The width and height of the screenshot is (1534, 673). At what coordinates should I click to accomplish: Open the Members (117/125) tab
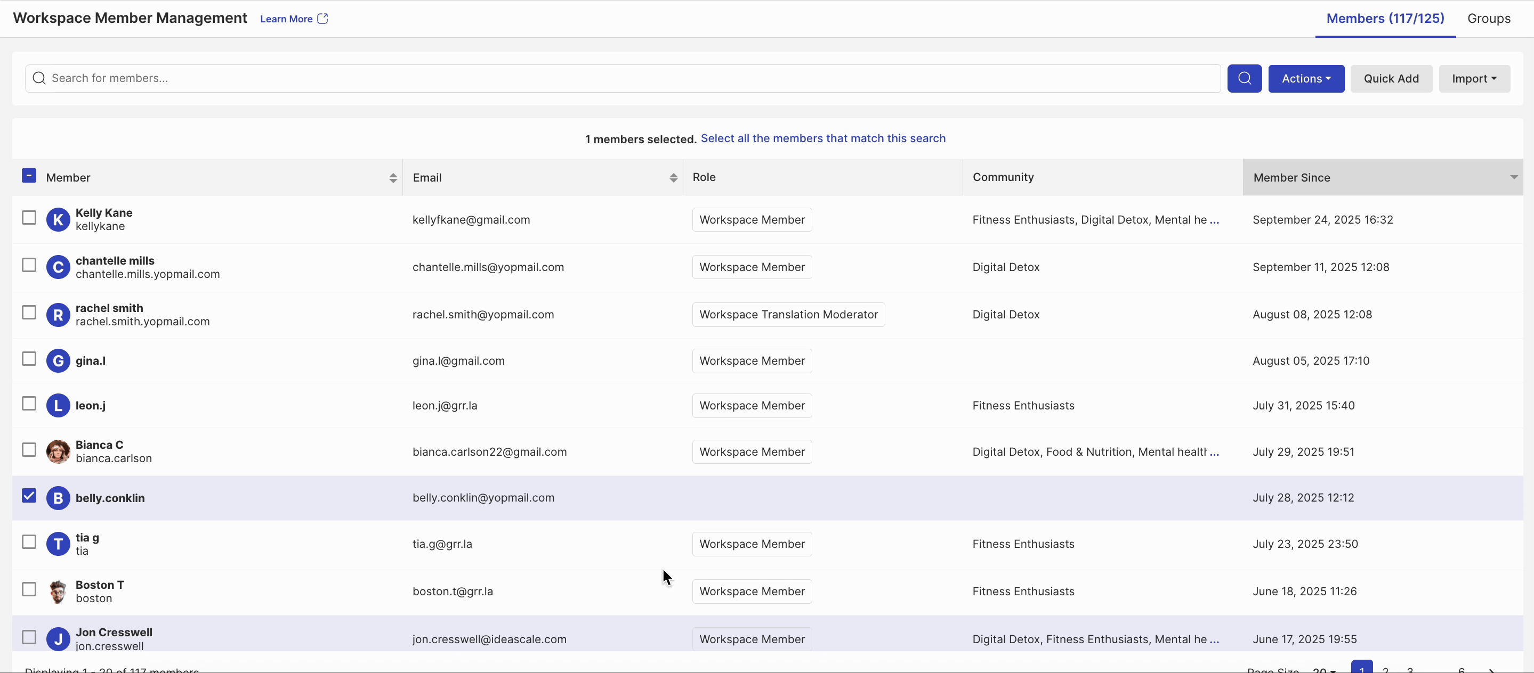pyautogui.click(x=1385, y=19)
